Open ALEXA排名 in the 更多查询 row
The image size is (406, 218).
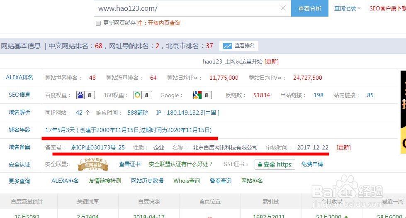pos(65,181)
